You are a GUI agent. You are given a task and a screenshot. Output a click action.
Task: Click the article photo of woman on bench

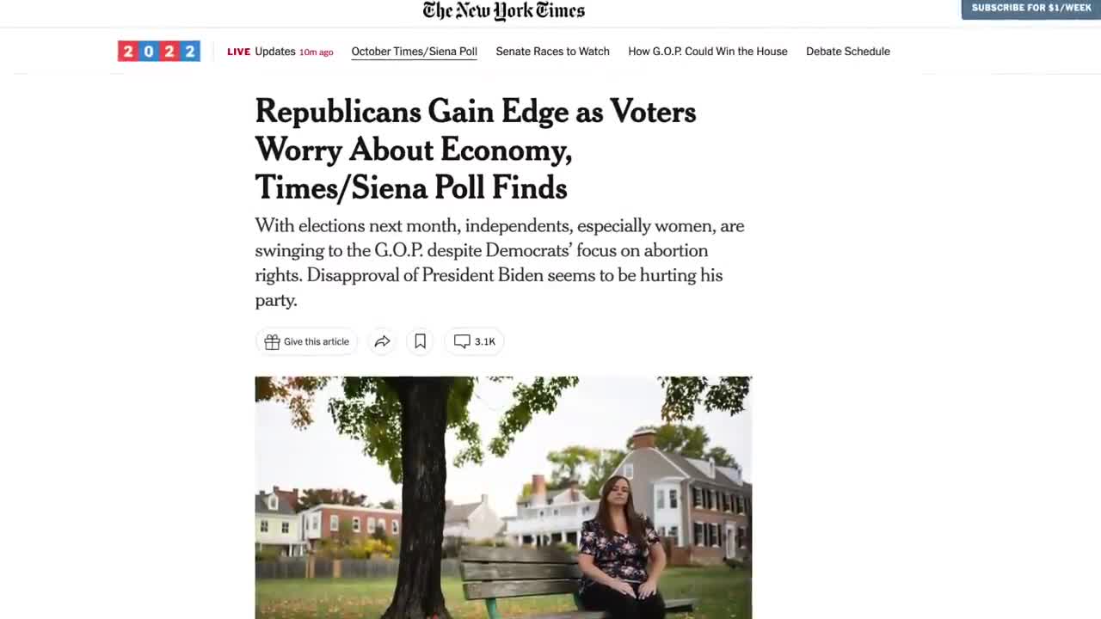coord(503,498)
